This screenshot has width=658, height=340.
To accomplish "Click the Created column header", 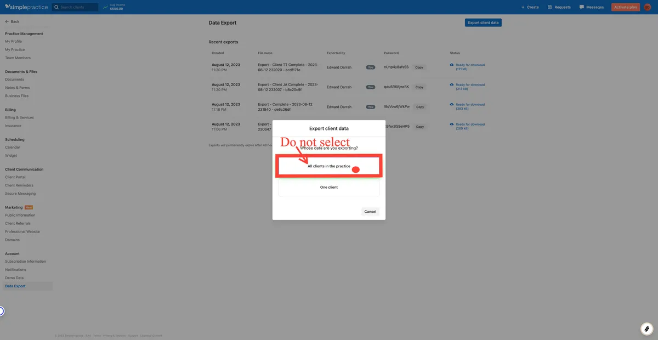I will pyautogui.click(x=218, y=53).
